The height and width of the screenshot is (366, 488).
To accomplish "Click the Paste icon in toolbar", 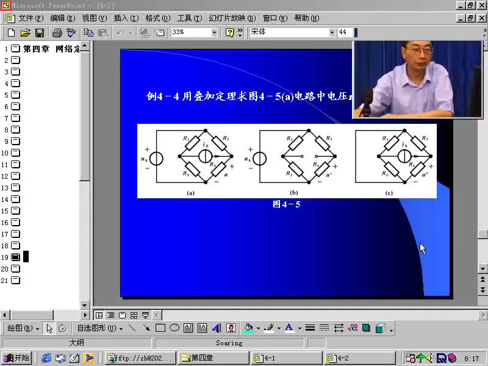I will 103,32.
